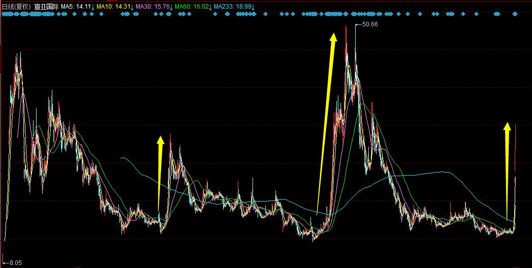Click the down arrow after MA5 value
532x268 pixels.
tap(93, 7)
